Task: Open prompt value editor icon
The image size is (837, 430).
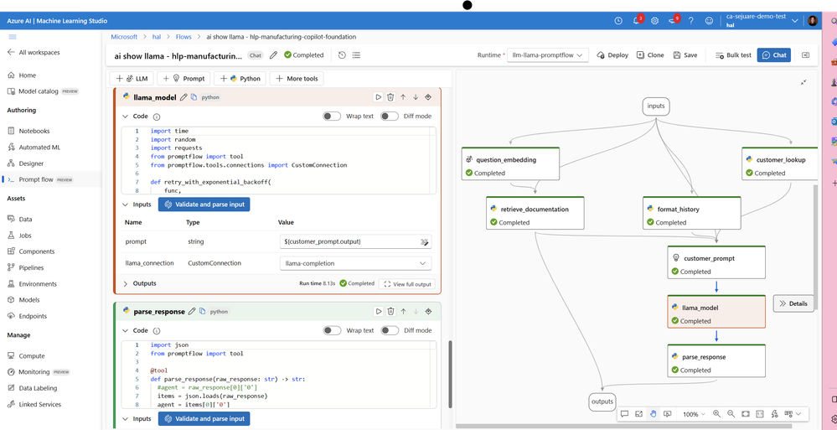Action: coord(425,242)
